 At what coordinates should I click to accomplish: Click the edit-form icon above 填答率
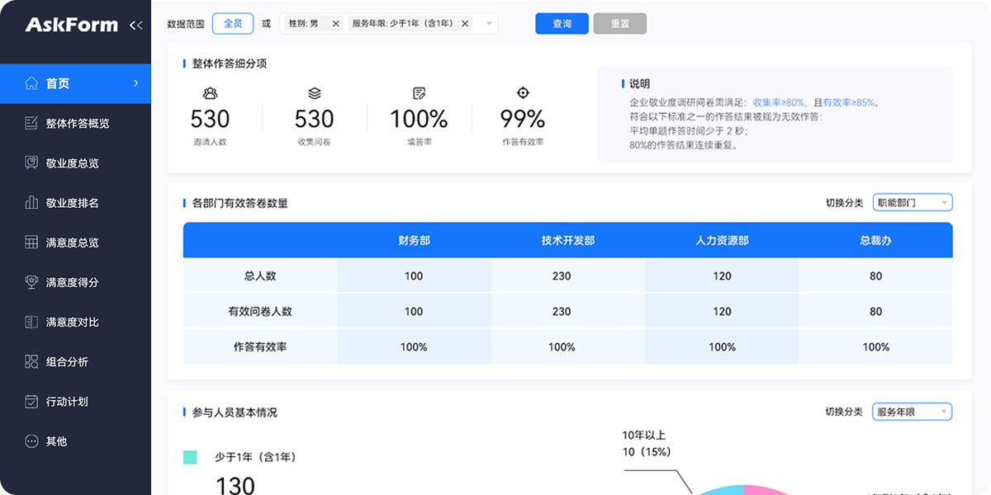click(x=419, y=93)
